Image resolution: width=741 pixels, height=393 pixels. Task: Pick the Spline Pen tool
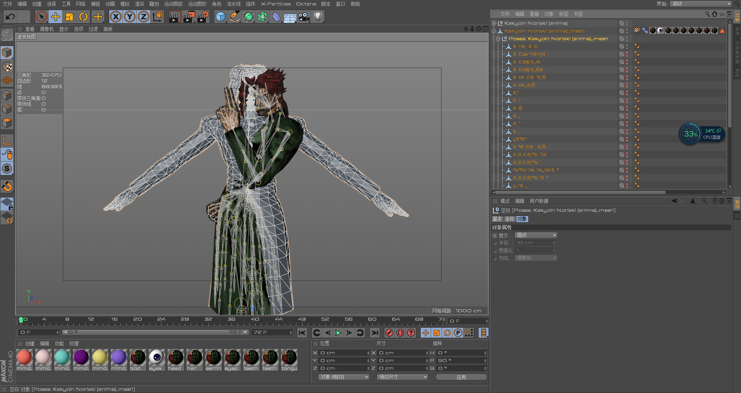(x=234, y=17)
